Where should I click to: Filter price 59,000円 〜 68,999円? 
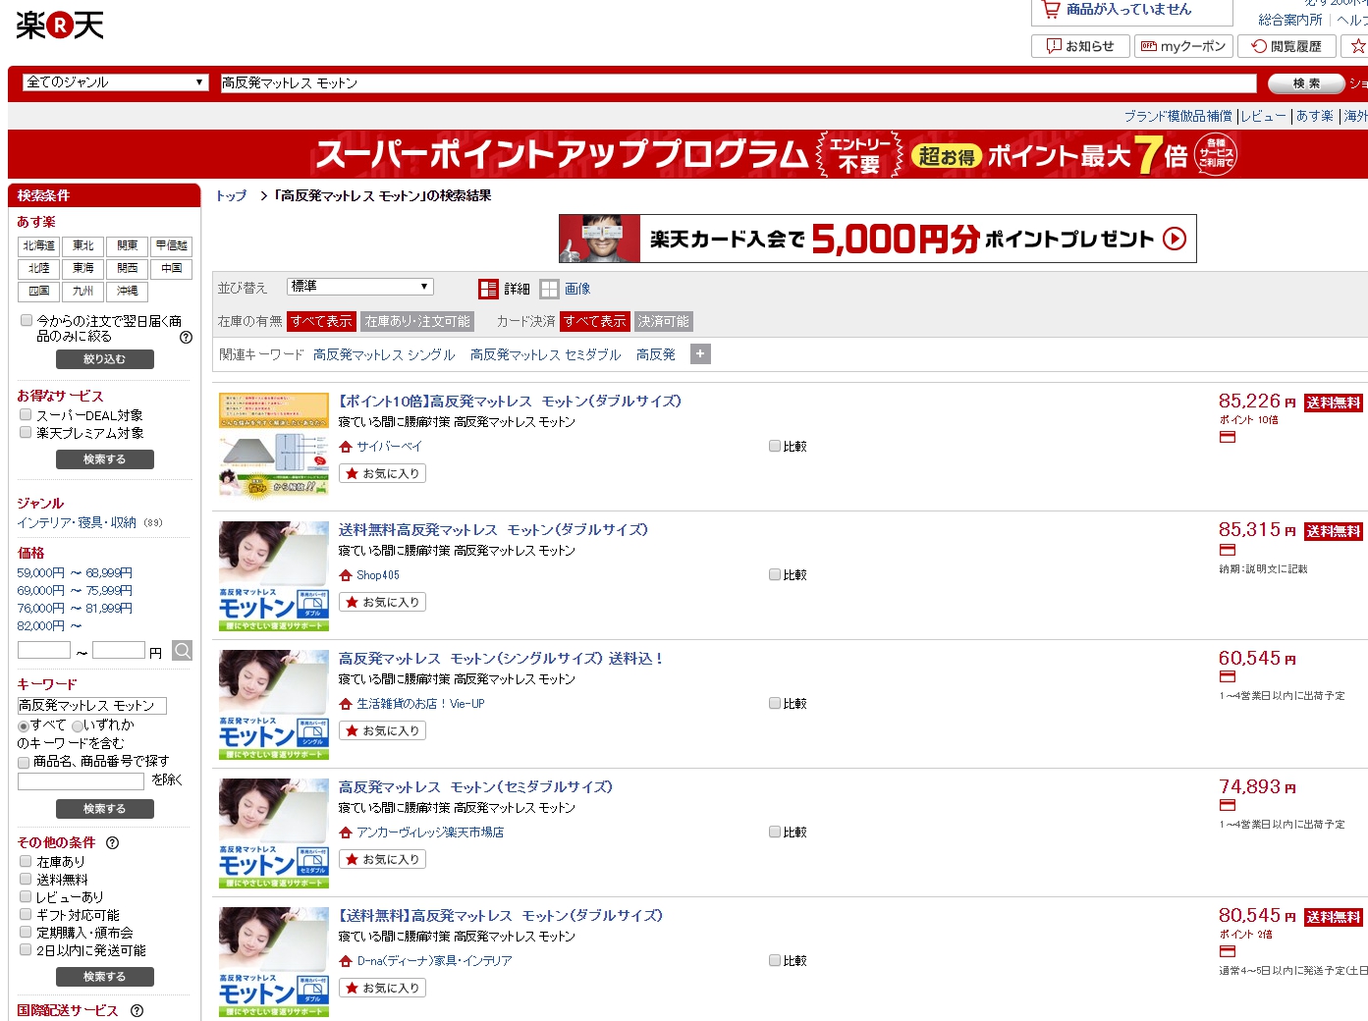coord(75,572)
